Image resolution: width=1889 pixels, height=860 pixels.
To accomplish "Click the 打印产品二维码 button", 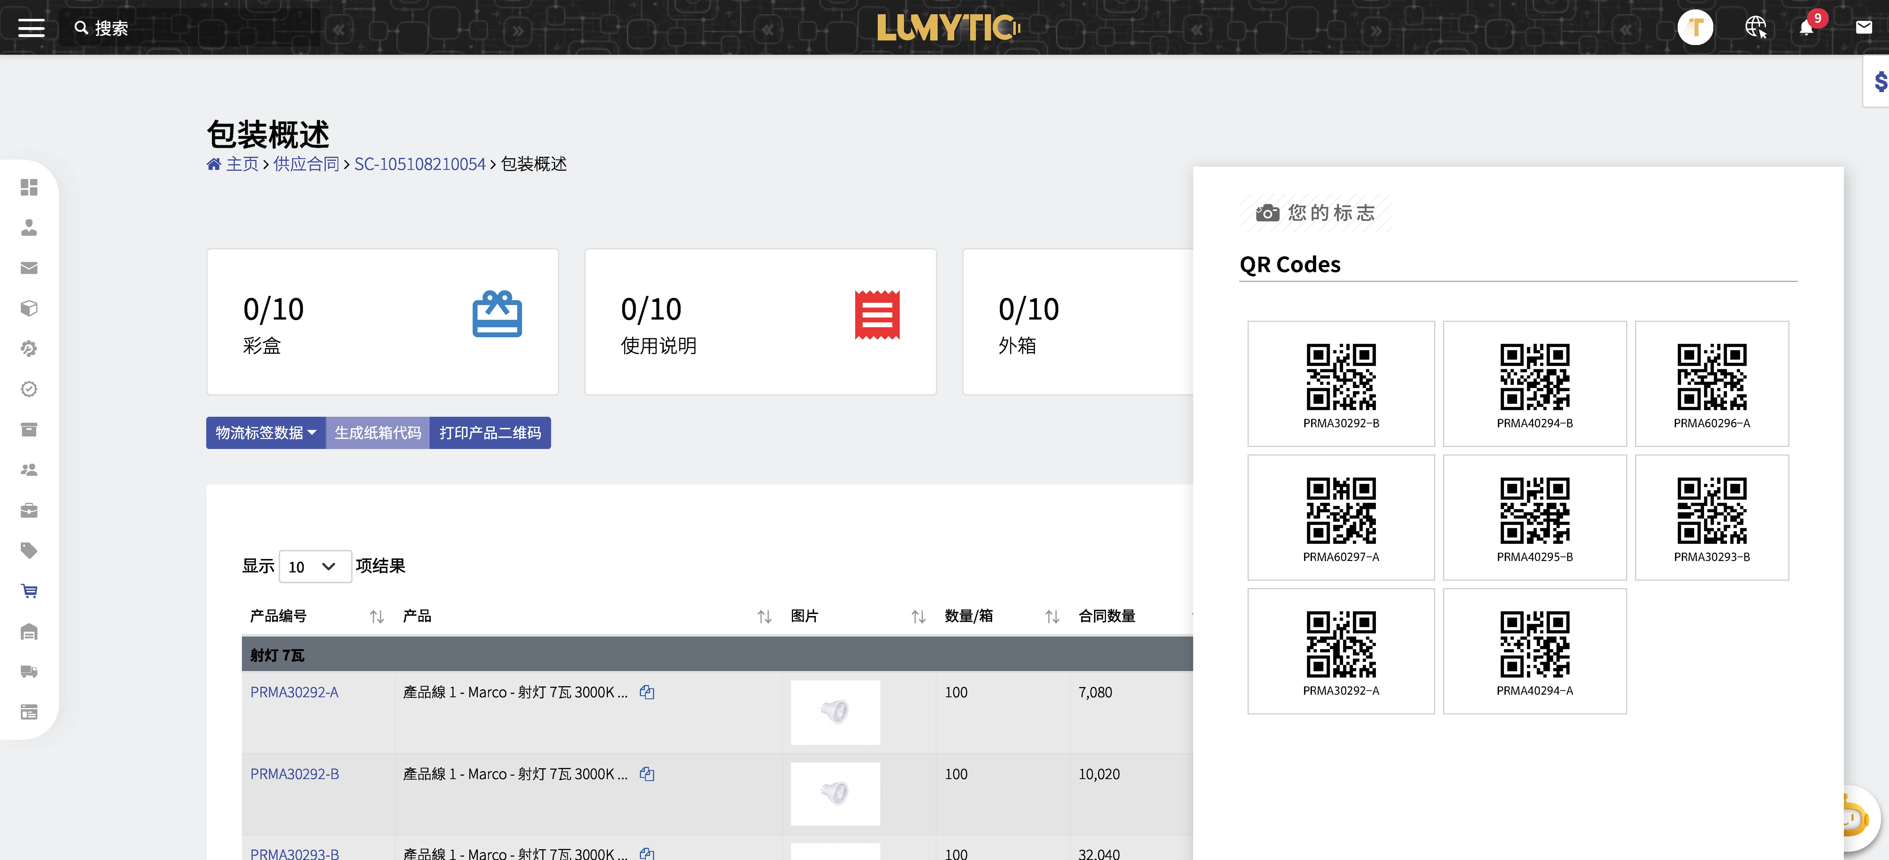I will 490,433.
